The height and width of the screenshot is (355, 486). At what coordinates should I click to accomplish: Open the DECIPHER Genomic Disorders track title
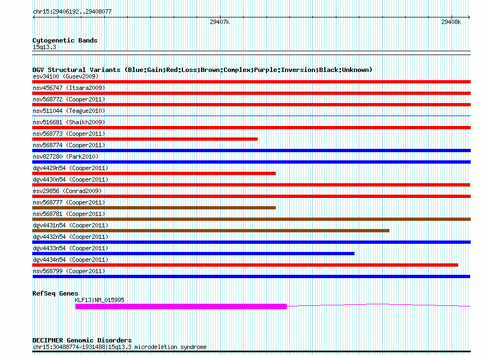[82, 340]
